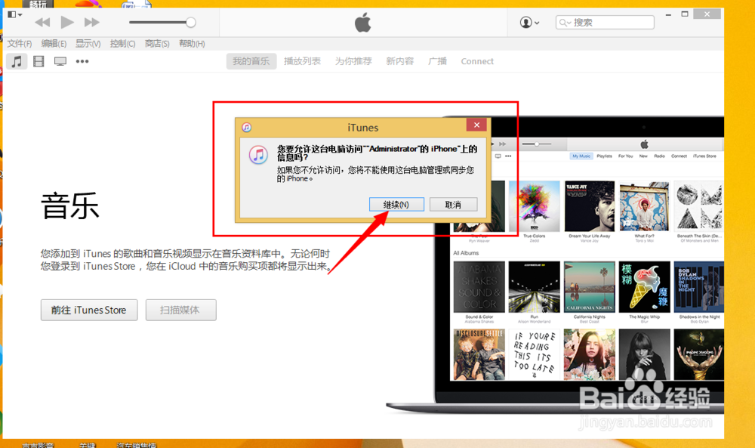Click the True Colors album cover
755x448 pixels.
point(534,207)
